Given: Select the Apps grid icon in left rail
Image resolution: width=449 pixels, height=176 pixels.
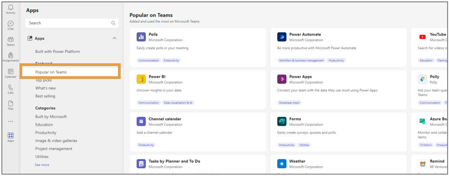Looking at the screenshot, I should pyautogui.click(x=11, y=135).
